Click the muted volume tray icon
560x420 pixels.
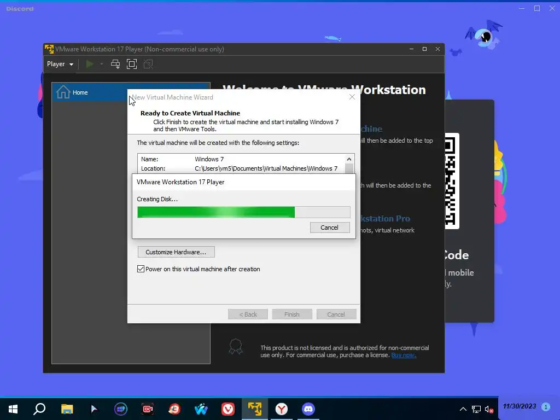(x=489, y=409)
